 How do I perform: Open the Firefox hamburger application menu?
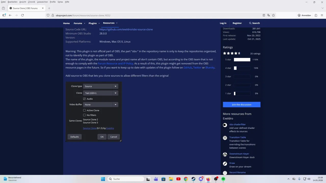322,15
